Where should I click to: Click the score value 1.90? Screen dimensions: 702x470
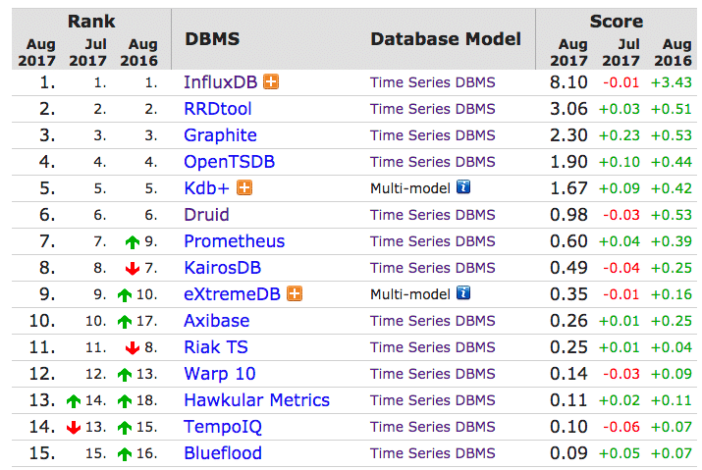pyautogui.click(x=568, y=162)
